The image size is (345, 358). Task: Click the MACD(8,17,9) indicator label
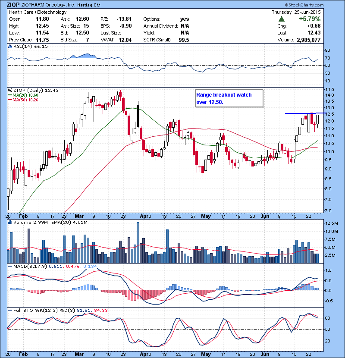pos(30,266)
